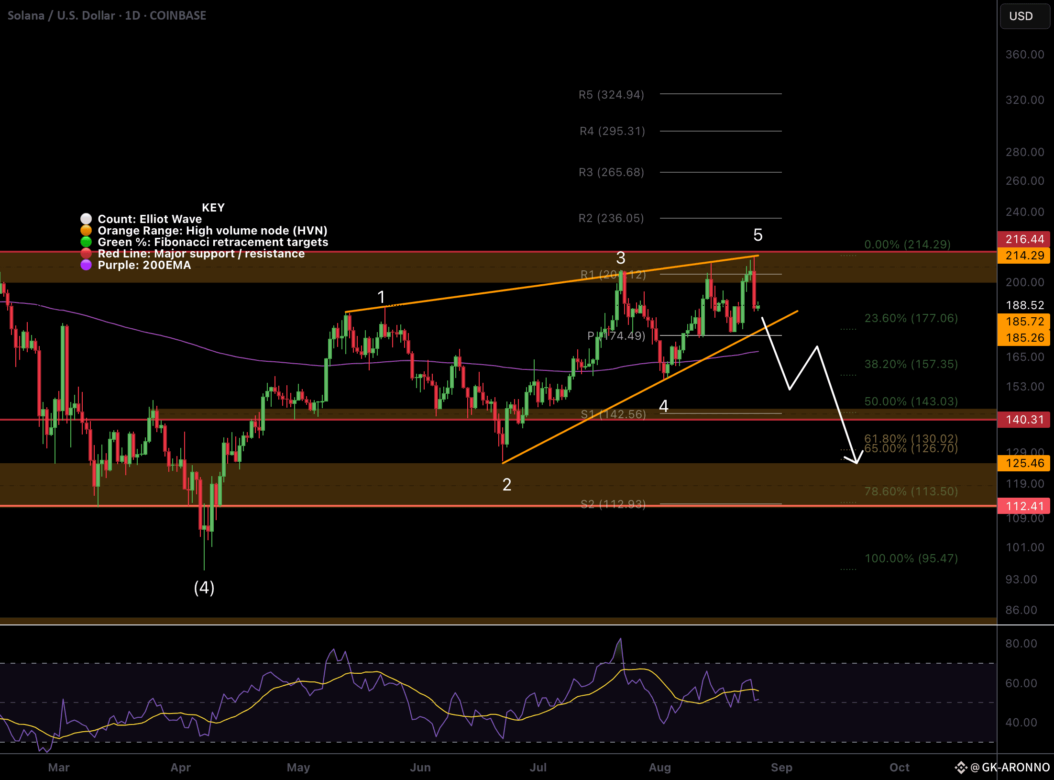Click the RSI 80.00 scale value

tap(1021, 644)
